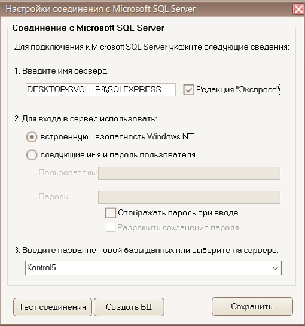Select встроенную безопасность Windows NT radio option
The width and height of the screenshot is (305, 326).
coord(32,137)
